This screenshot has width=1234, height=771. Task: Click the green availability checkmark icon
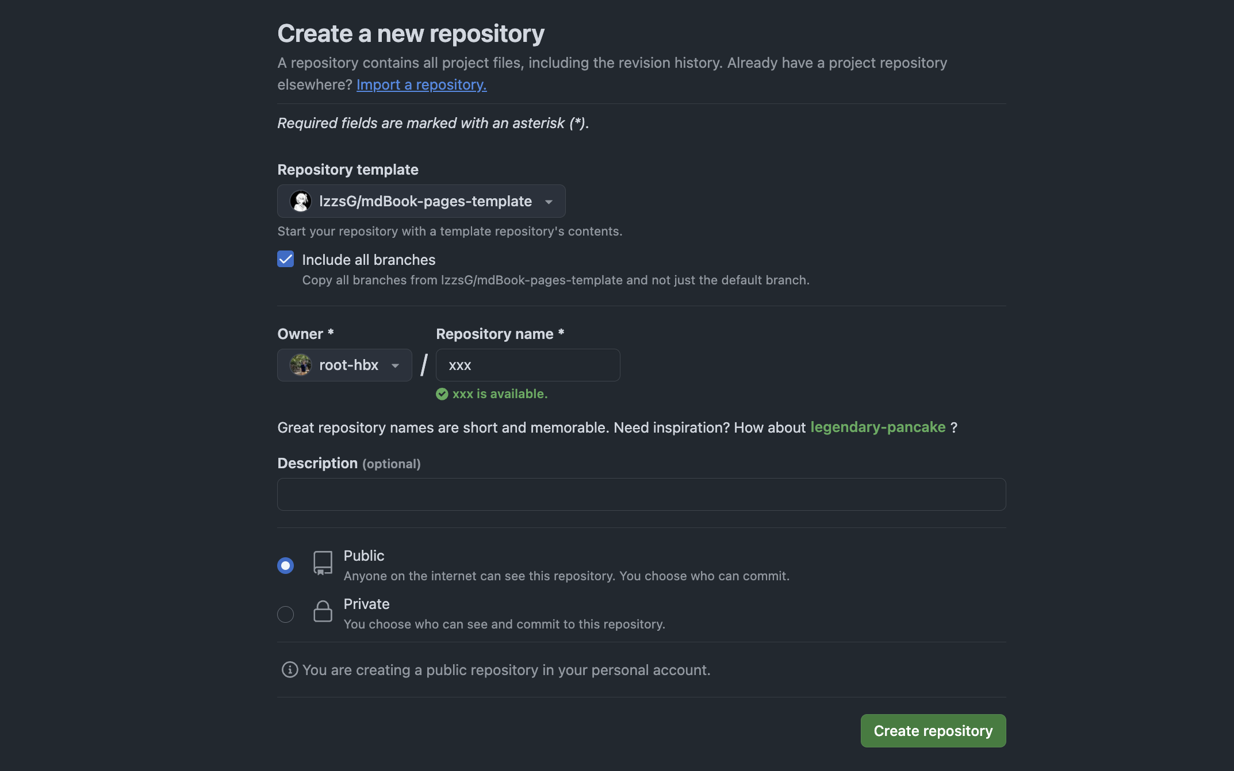[x=442, y=394]
